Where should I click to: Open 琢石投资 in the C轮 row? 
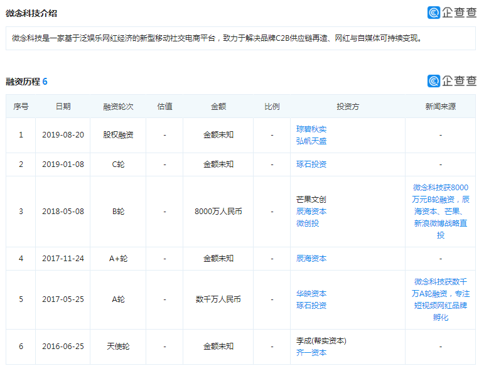[311, 164]
